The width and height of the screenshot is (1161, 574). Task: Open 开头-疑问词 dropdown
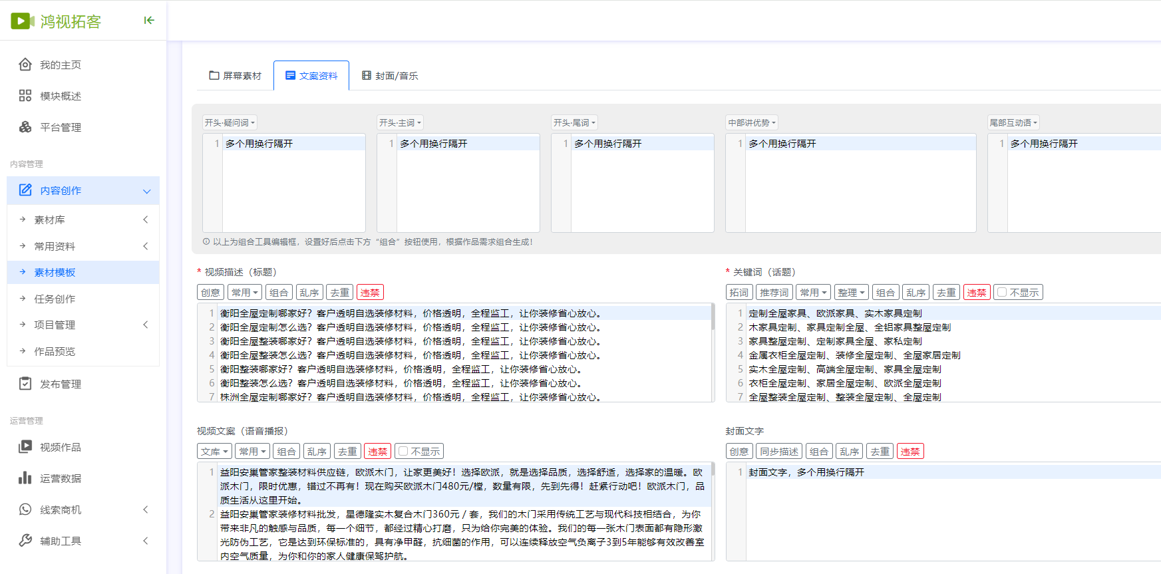230,123
